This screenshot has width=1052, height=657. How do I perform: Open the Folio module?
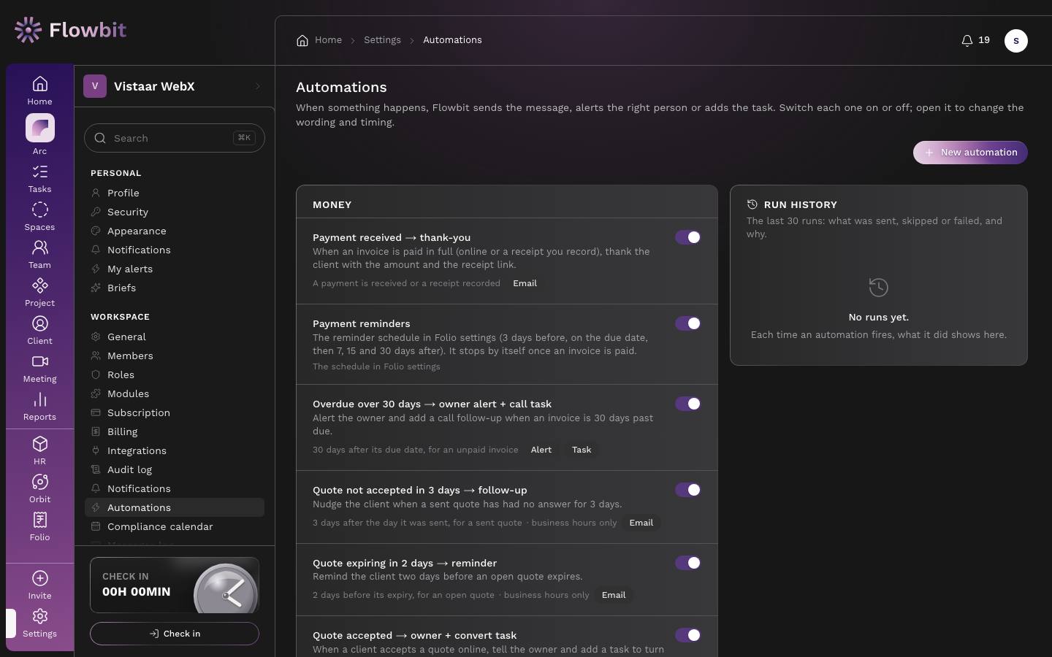pyautogui.click(x=39, y=527)
